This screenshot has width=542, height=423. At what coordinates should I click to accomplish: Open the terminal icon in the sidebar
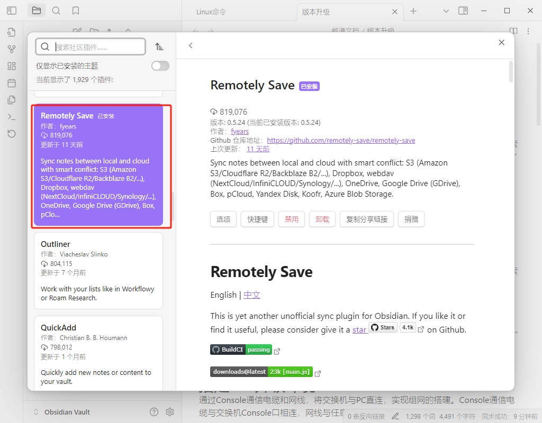click(12, 117)
